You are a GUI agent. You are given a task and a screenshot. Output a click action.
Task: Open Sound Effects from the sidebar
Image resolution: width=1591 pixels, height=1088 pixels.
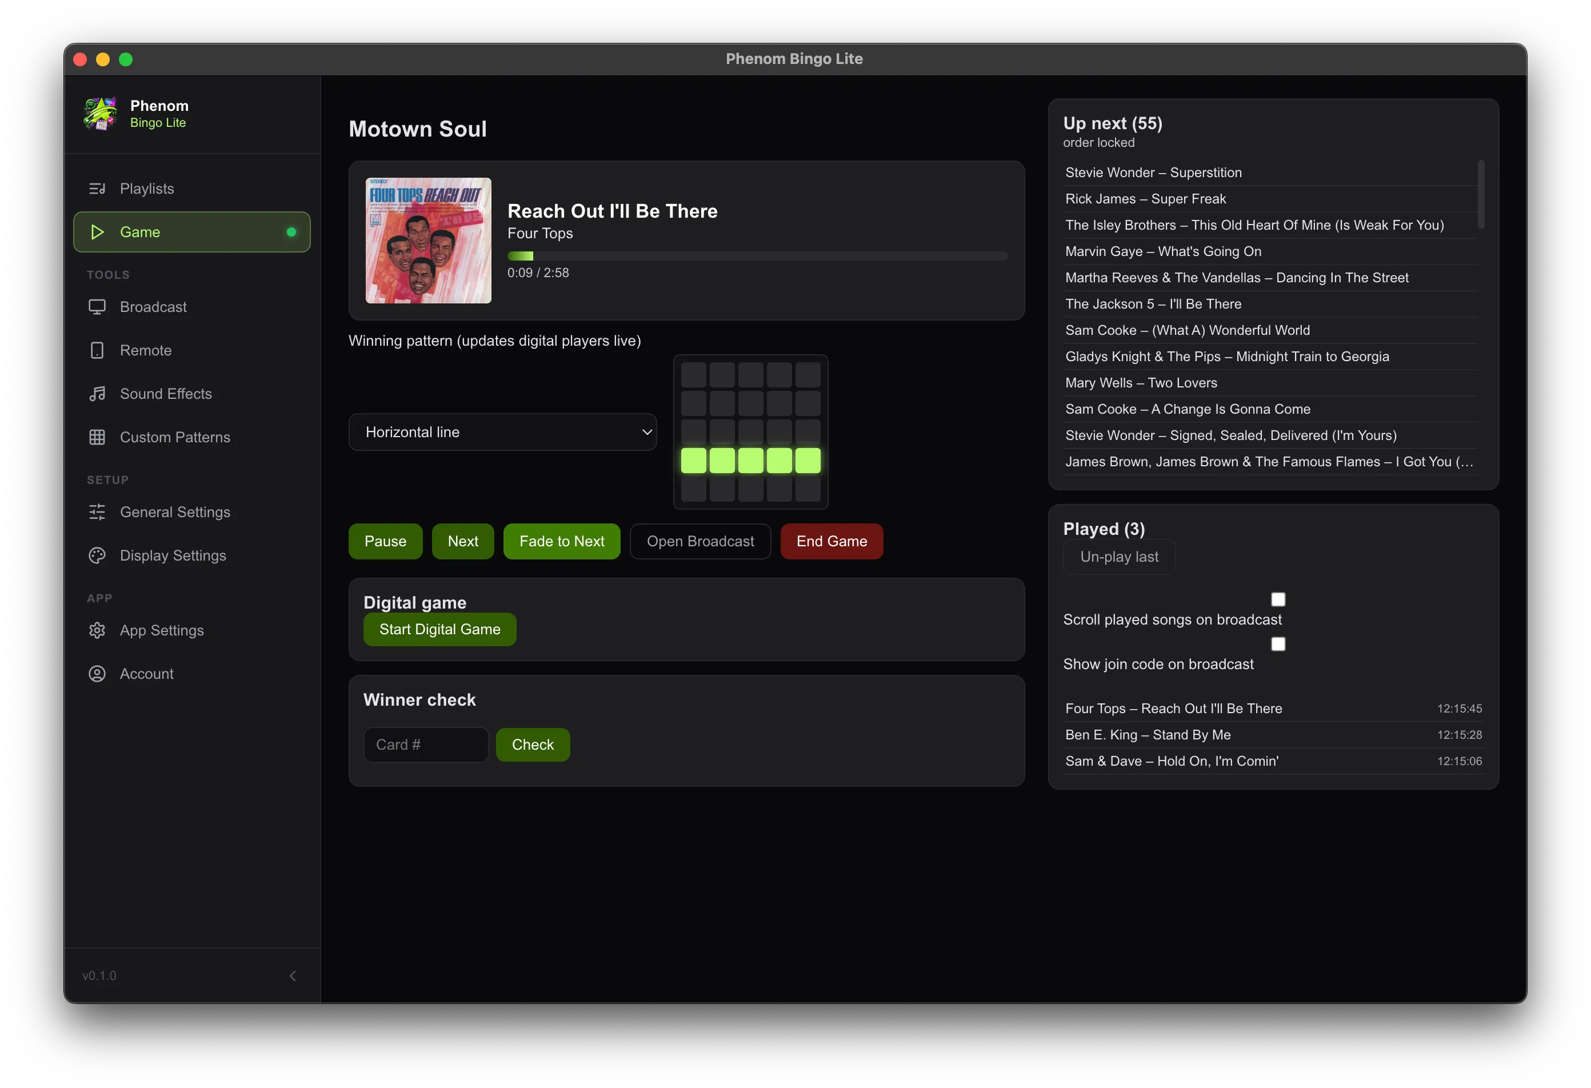coord(191,394)
